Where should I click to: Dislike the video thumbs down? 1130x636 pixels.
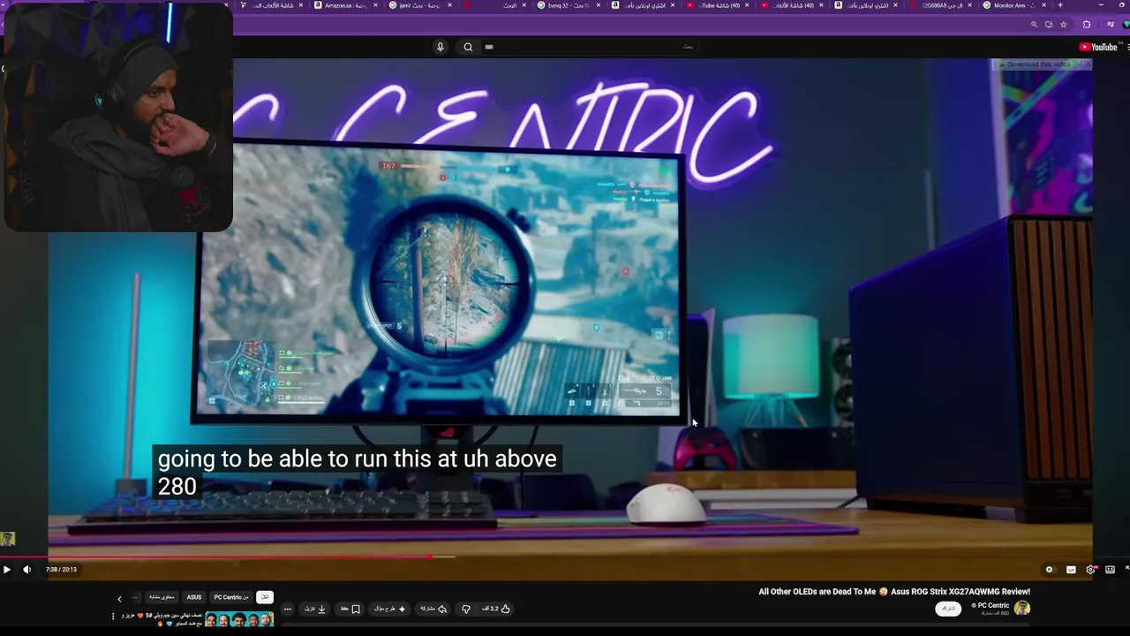[466, 609]
